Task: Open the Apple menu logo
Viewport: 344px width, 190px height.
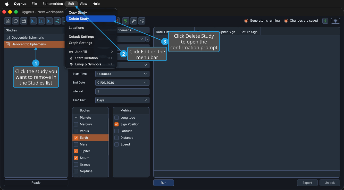Action: [7, 4]
